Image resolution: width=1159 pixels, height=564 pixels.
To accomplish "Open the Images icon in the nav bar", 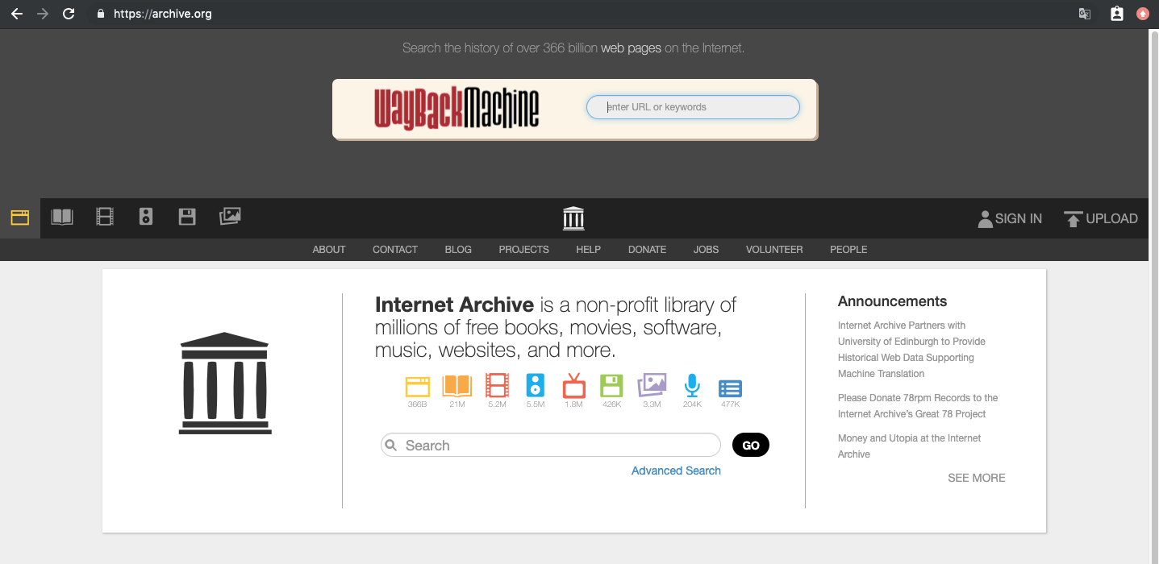I will pyautogui.click(x=230, y=216).
